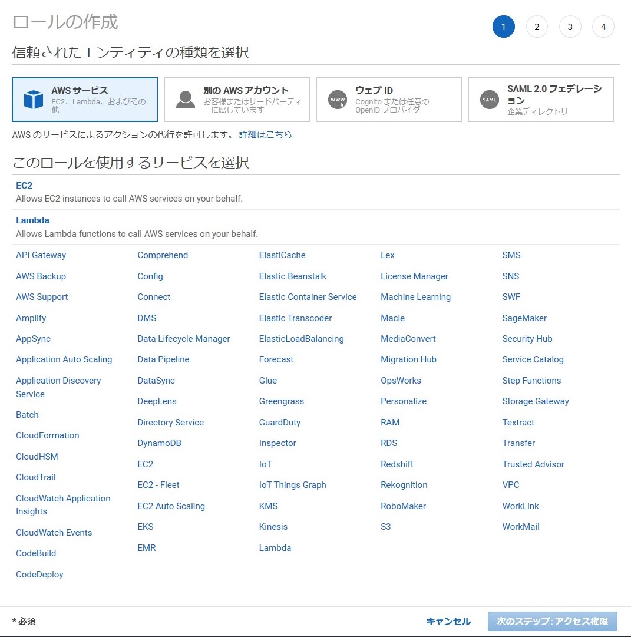Select the CodeDeploy service
Image resolution: width=631 pixels, height=637 pixels.
pyautogui.click(x=39, y=575)
